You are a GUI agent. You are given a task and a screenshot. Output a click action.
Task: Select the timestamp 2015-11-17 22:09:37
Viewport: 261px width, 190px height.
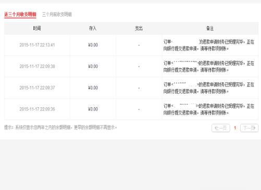[37, 88]
